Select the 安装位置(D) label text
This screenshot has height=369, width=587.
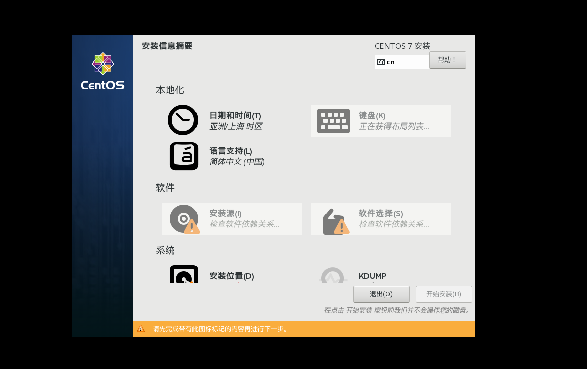click(232, 276)
